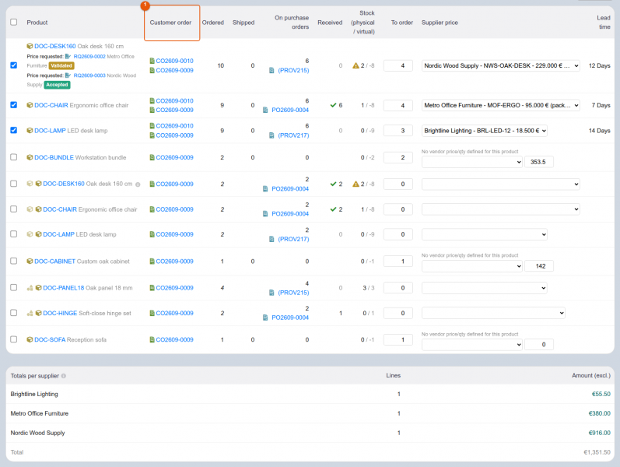Check the DOC-CABINET Custom oak cabinet checkbox

[14, 261]
